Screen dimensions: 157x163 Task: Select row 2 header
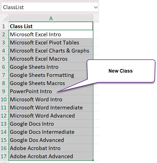point(4,35)
